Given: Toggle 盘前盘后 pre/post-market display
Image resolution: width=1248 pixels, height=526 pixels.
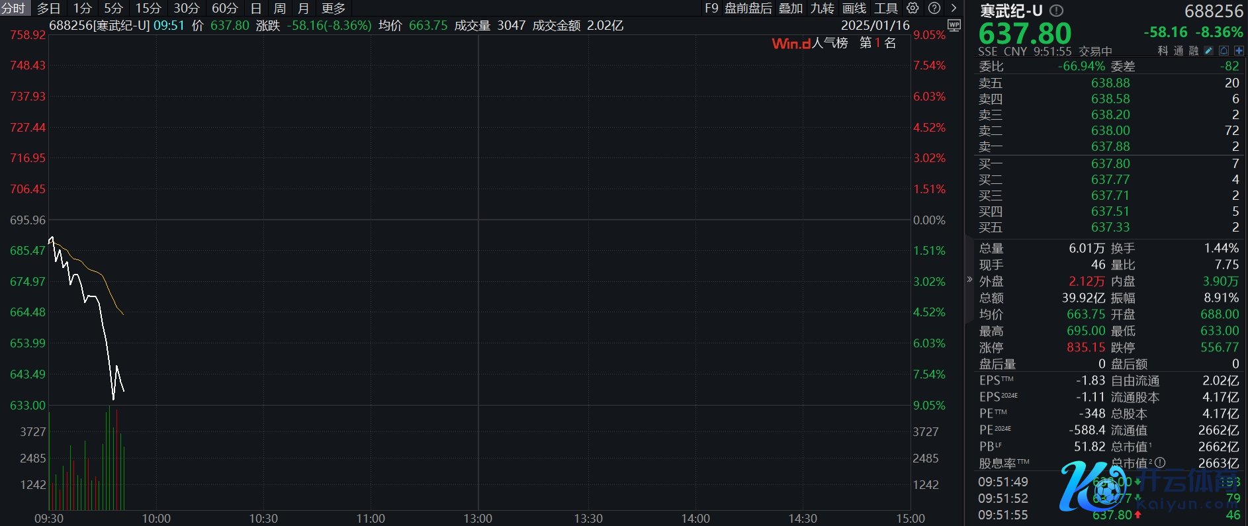Looking at the screenshot, I should pyautogui.click(x=748, y=8).
